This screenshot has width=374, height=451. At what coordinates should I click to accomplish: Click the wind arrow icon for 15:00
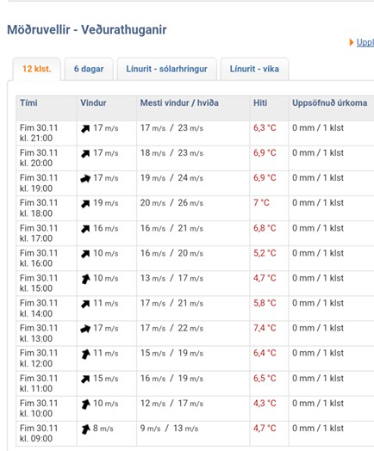tap(85, 279)
